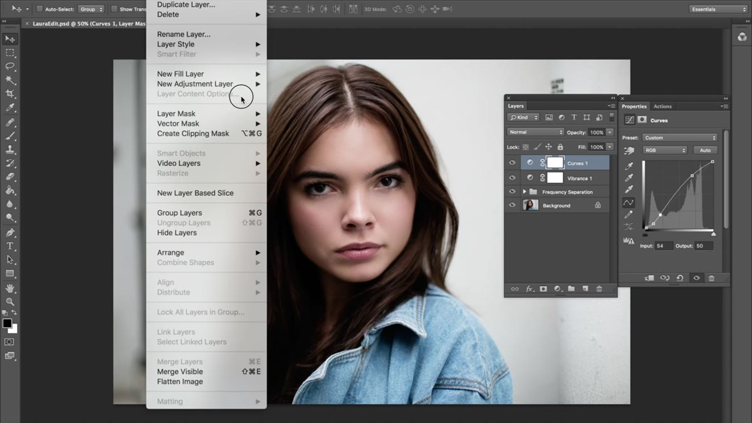
Task: Click the Add Layer Style fx icon
Action: (529, 289)
